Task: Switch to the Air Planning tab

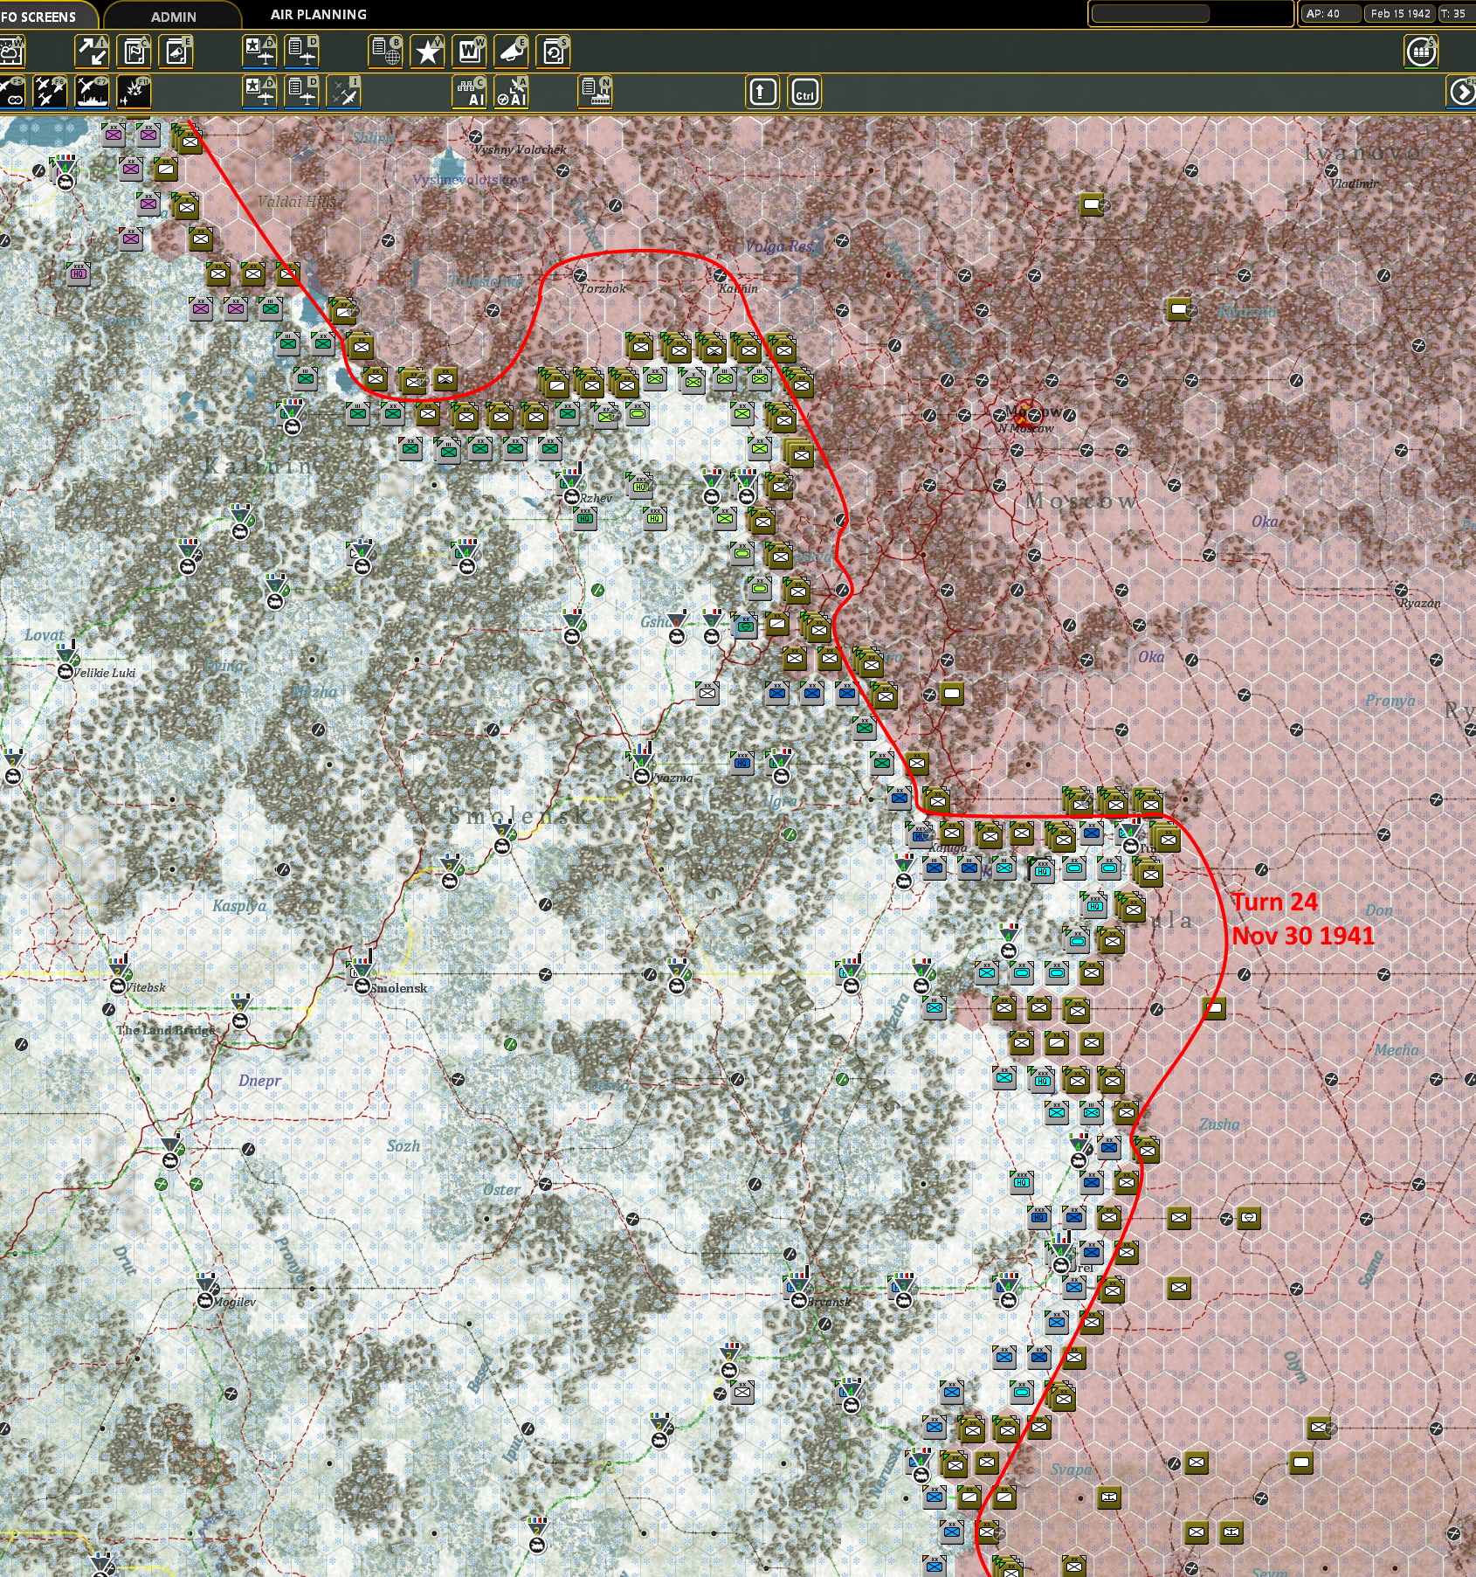Action: point(319,15)
